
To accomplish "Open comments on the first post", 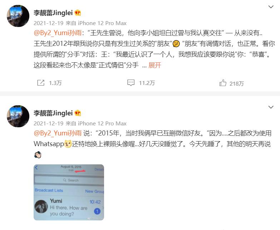I will click(x=131, y=83).
